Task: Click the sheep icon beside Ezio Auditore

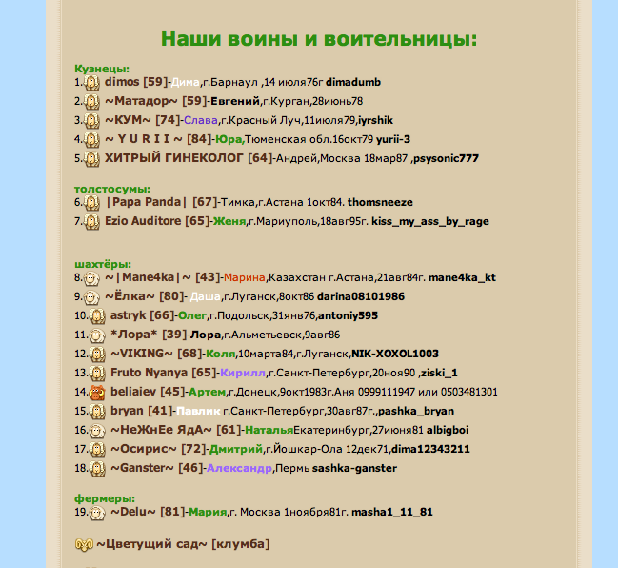Action: (x=91, y=222)
